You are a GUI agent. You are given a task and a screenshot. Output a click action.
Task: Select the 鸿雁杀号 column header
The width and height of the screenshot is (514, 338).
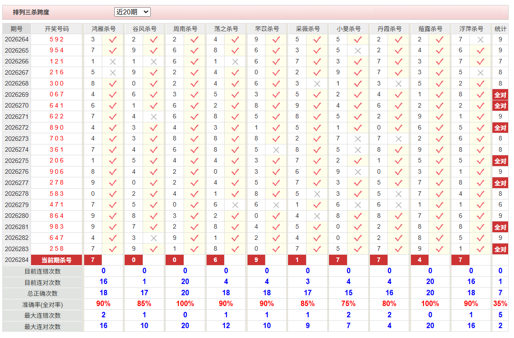tap(104, 29)
